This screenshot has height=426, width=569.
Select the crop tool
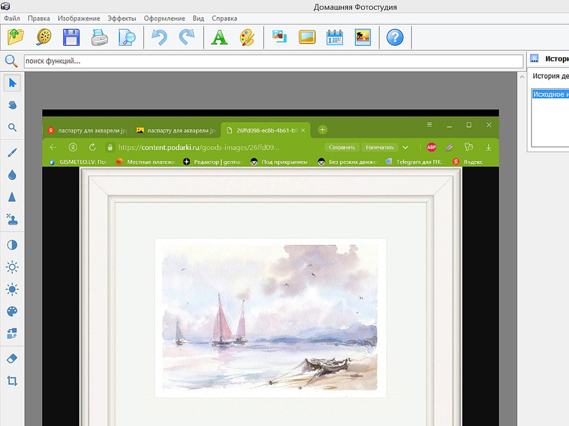coord(12,381)
